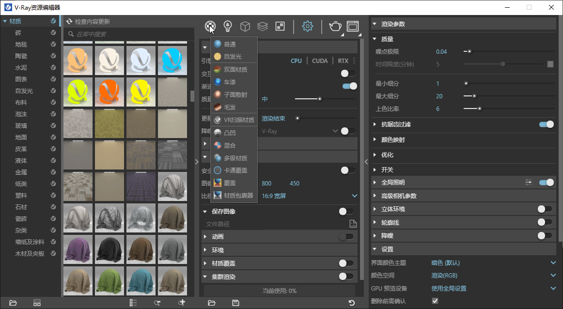Open the render elements layers icon
Viewport: 563px width, 309px height.
click(262, 26)
